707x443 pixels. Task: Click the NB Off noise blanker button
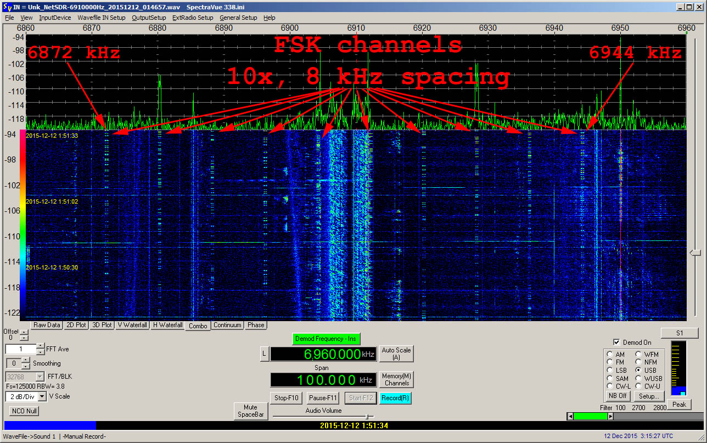618,396
